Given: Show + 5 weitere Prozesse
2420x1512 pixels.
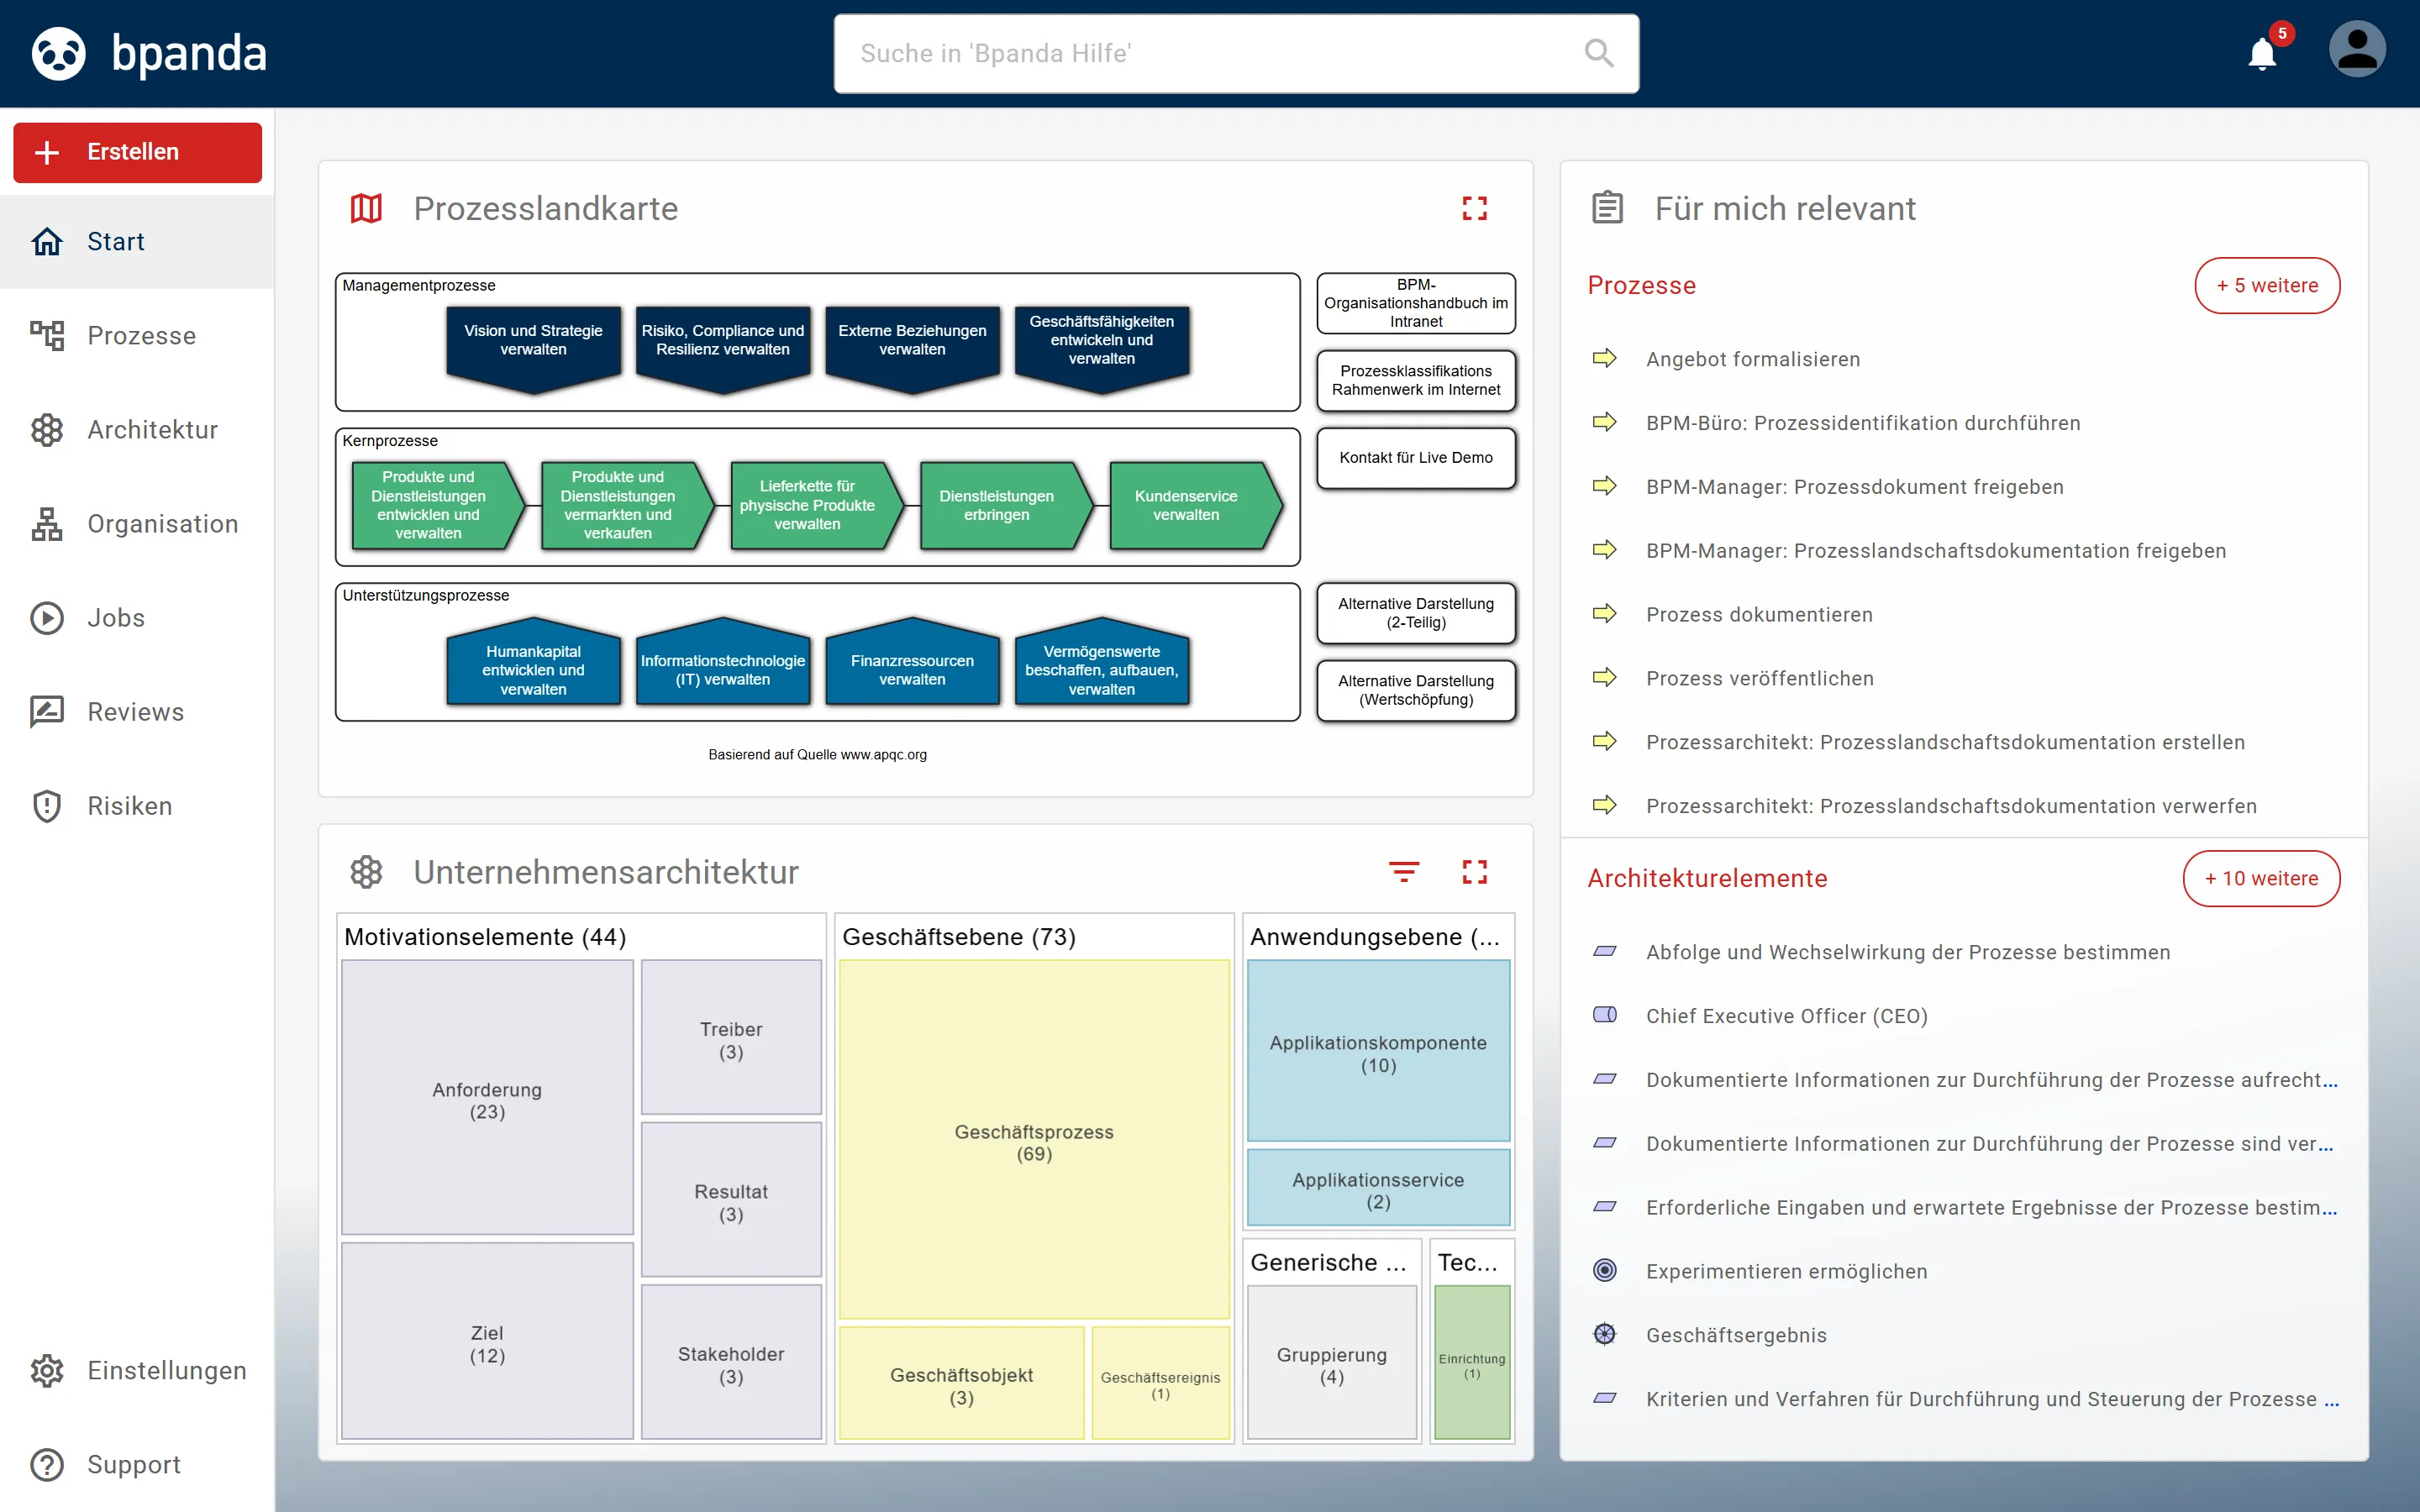Looking at the screenshot, I should 2266,285.
